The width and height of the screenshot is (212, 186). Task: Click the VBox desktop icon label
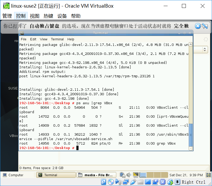(14, 136)
